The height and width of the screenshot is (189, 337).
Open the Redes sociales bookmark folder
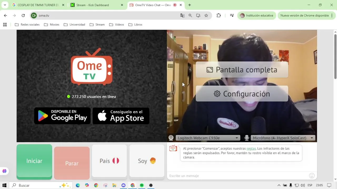[27, 25]
